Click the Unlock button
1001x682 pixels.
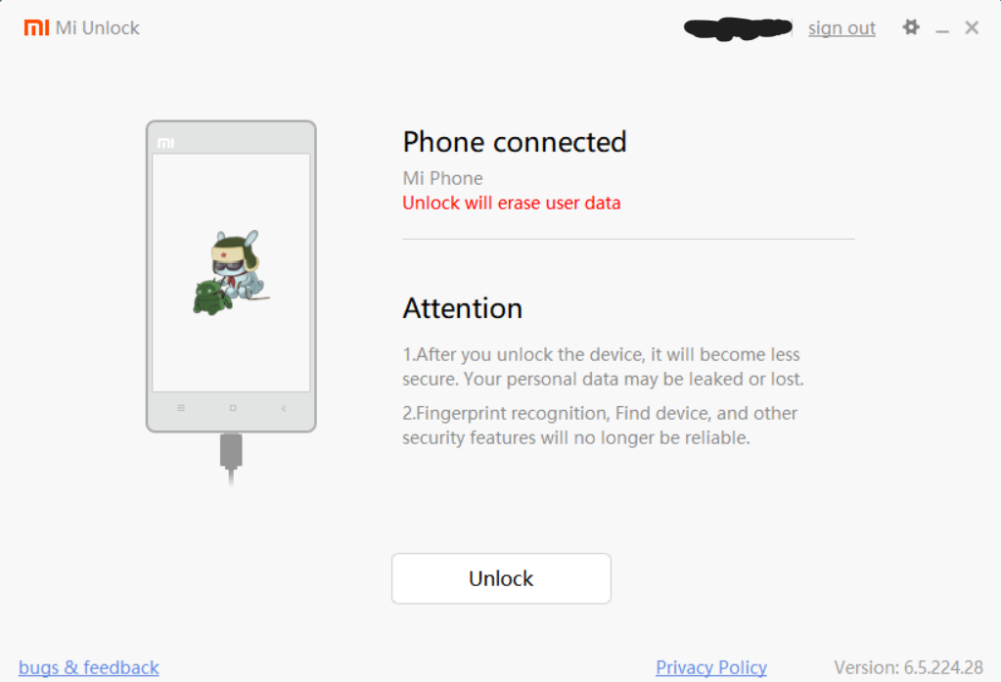click(501, 578)
